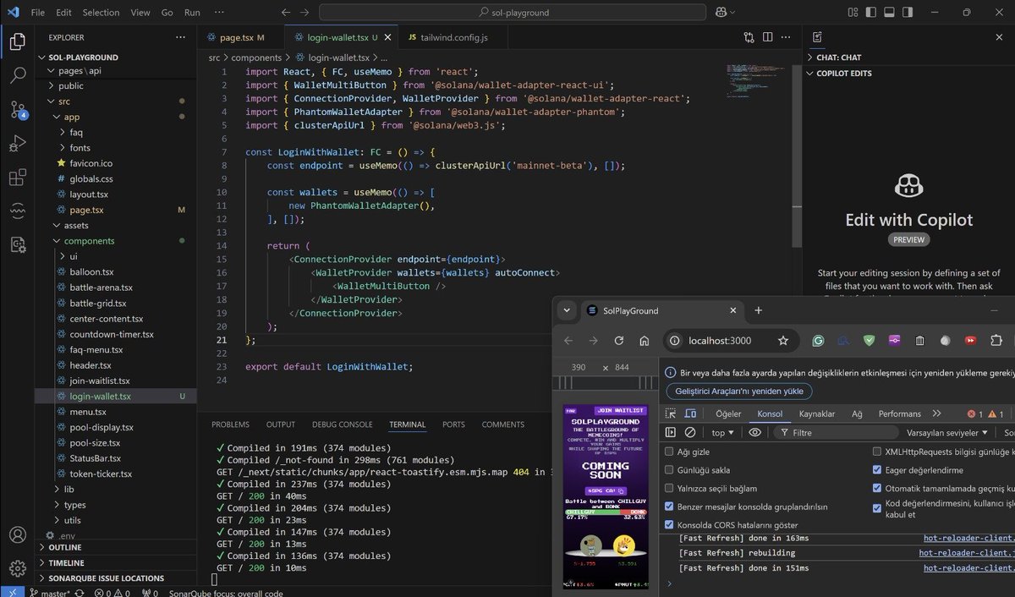Check the 'Günlüğü sakla' checkbox
Viewport: 1015px width, 597px height.
coord(670,470)
